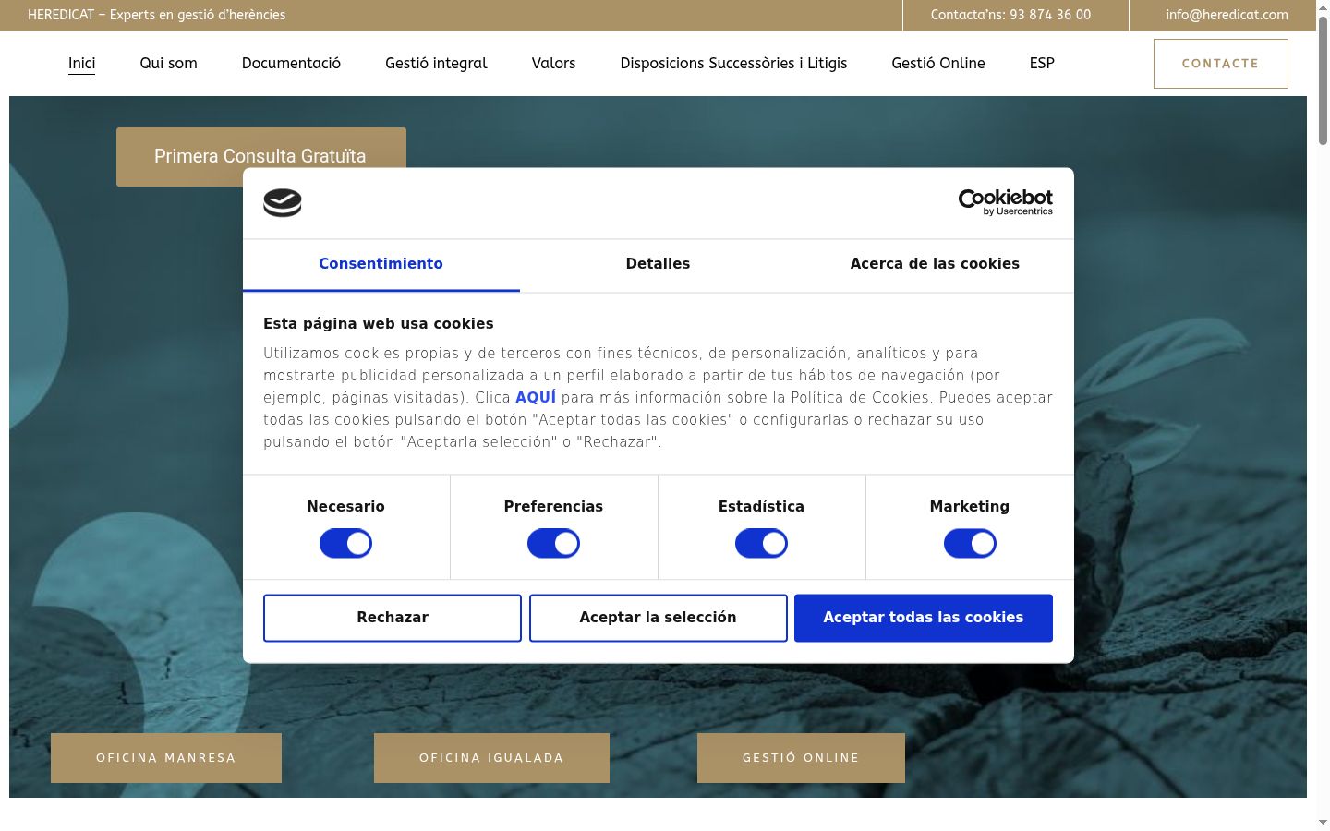Click Aceptar la selección button
The image size is (1330, 831).
click(658, 618)
